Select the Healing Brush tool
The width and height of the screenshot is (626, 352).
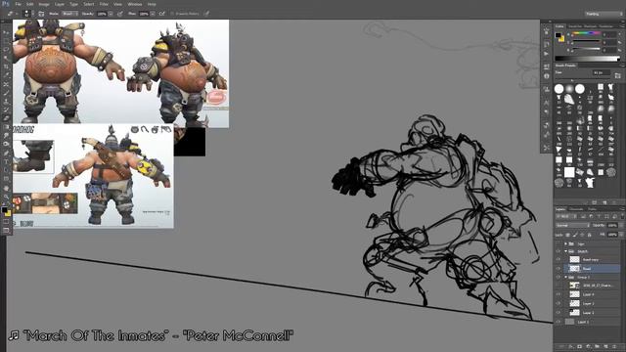click(x=6, y=84)
